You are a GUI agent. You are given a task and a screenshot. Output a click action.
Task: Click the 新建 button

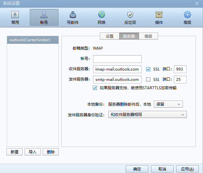point(15,152)
